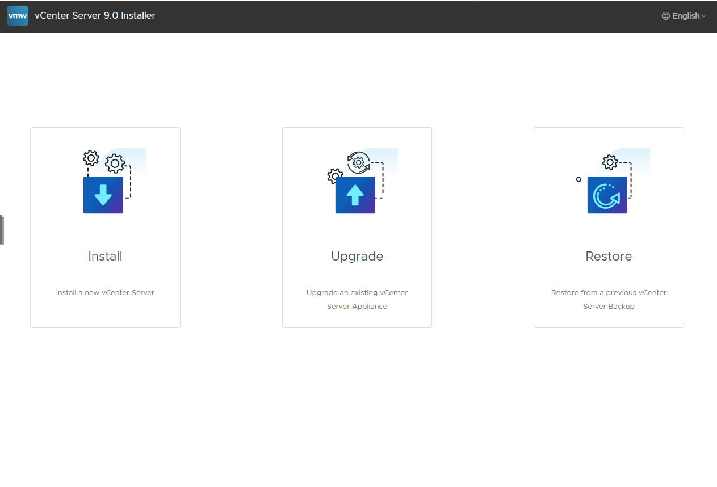Select the Restore heading
717x487 pixels.
[609, 256]
